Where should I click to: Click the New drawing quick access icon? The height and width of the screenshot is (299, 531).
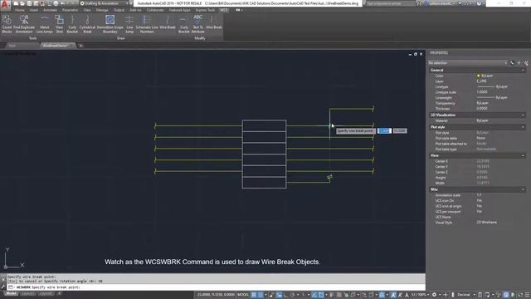pos(16,3)
